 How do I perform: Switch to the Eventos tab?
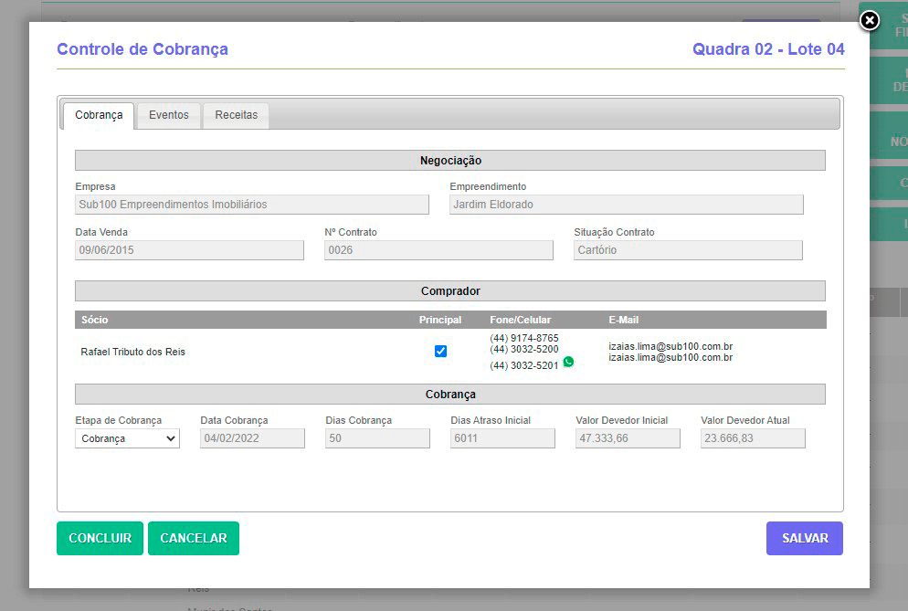coord(168,115)
